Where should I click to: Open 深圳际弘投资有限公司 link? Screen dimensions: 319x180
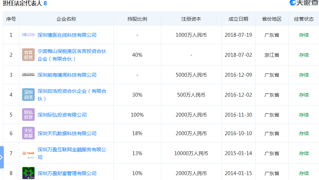click(62, 115)
